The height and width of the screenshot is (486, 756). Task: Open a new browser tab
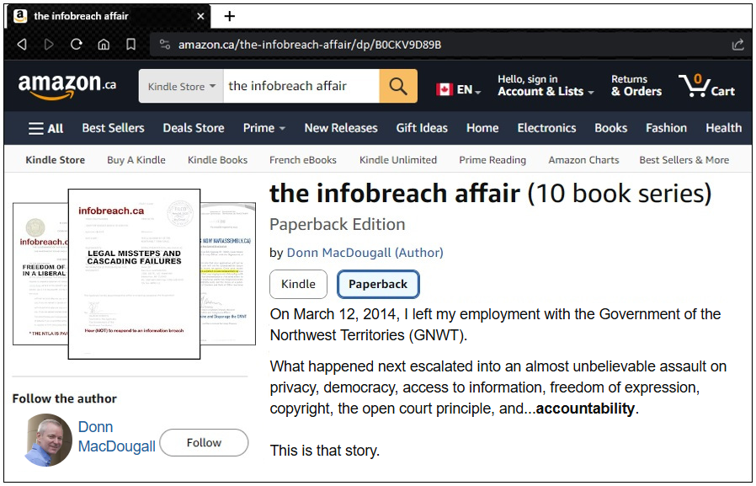(230, 16)
